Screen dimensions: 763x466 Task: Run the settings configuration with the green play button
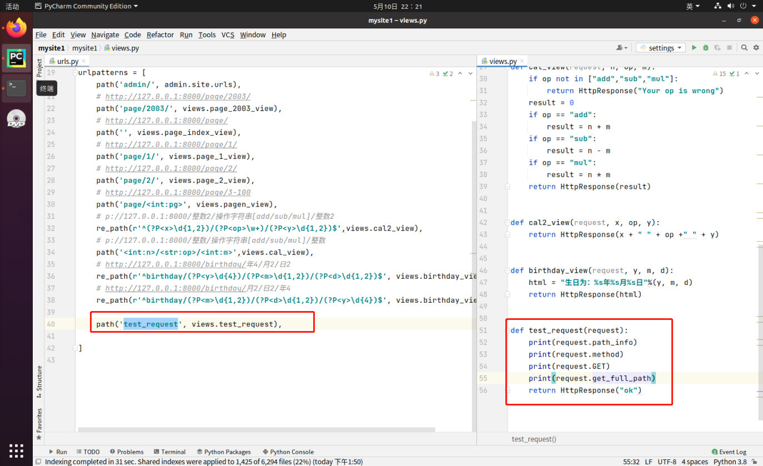tap(694, 48)
